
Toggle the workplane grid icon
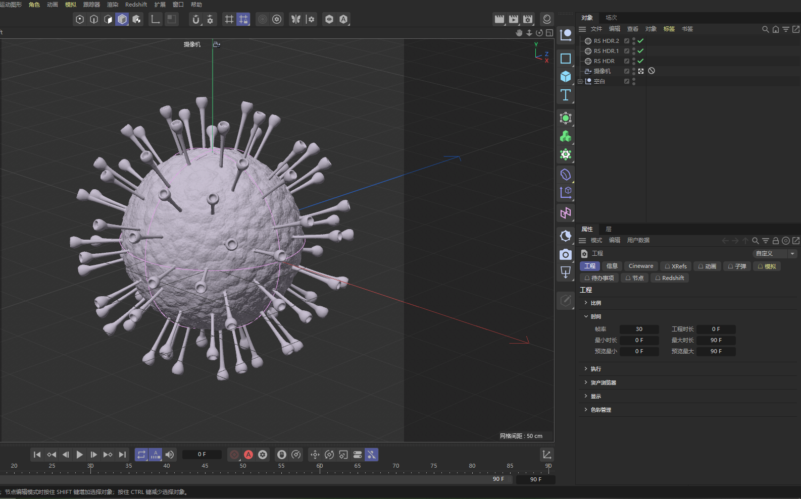coord(229,19)
